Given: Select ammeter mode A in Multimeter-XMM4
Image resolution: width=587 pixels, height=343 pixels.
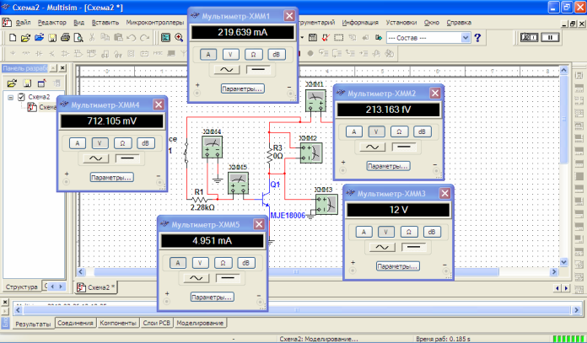Looking at the screenshot, I should point(78,143).
